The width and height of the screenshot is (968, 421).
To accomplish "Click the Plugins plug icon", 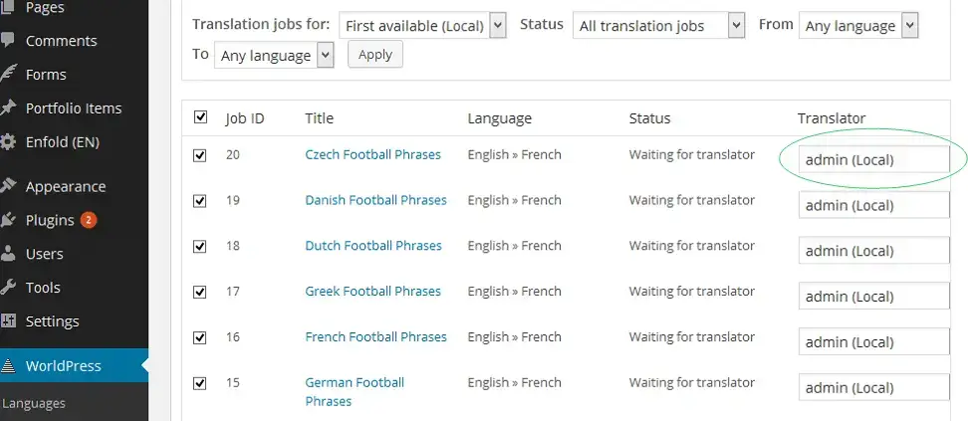I will click(7, 220).
